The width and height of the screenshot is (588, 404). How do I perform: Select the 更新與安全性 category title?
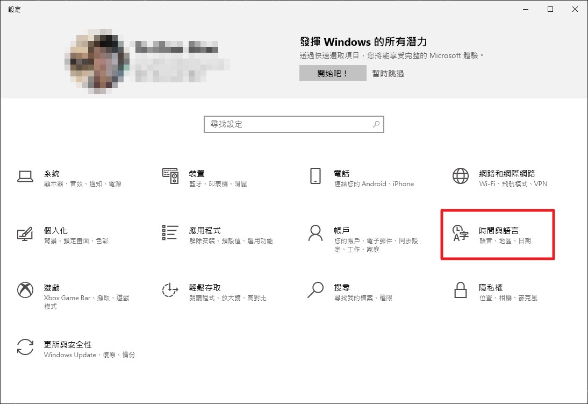[68, 345]
